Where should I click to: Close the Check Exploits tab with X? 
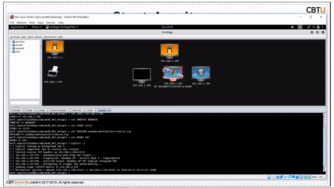point(69,110)
